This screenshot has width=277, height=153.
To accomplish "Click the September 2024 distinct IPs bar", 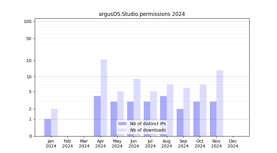I will [x=180, y=122].
